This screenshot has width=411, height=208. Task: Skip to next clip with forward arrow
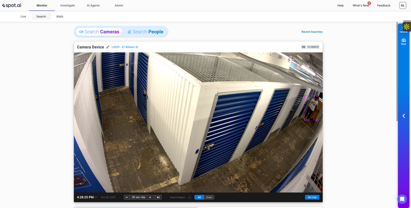point(158,197)
